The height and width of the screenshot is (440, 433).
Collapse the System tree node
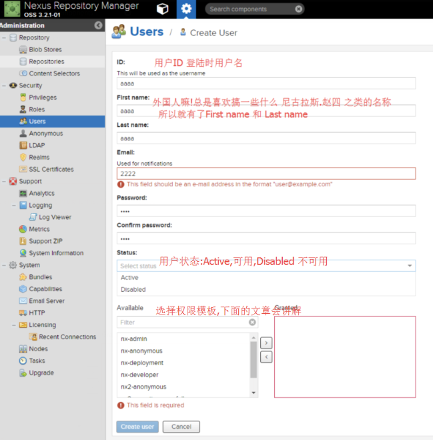coord(4,265)
